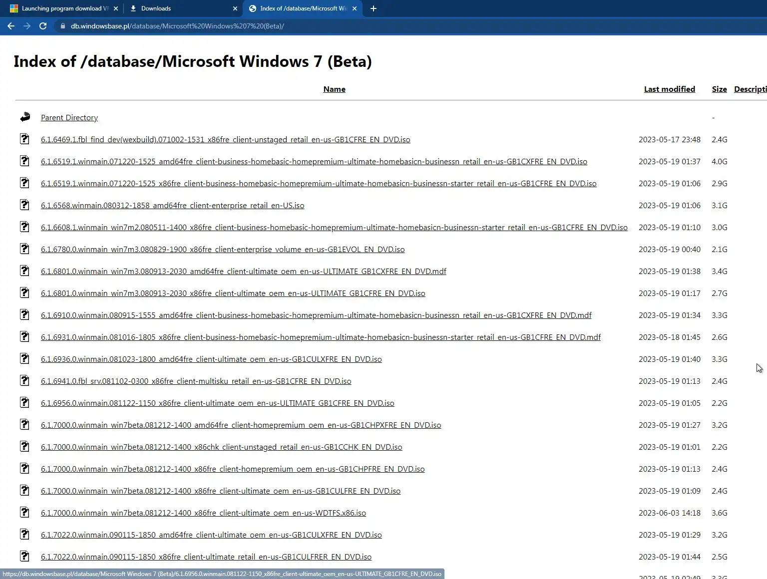This screenshot has height=579, width=767.
Task: Open the Parent Directory link
Action: (69, 118)
